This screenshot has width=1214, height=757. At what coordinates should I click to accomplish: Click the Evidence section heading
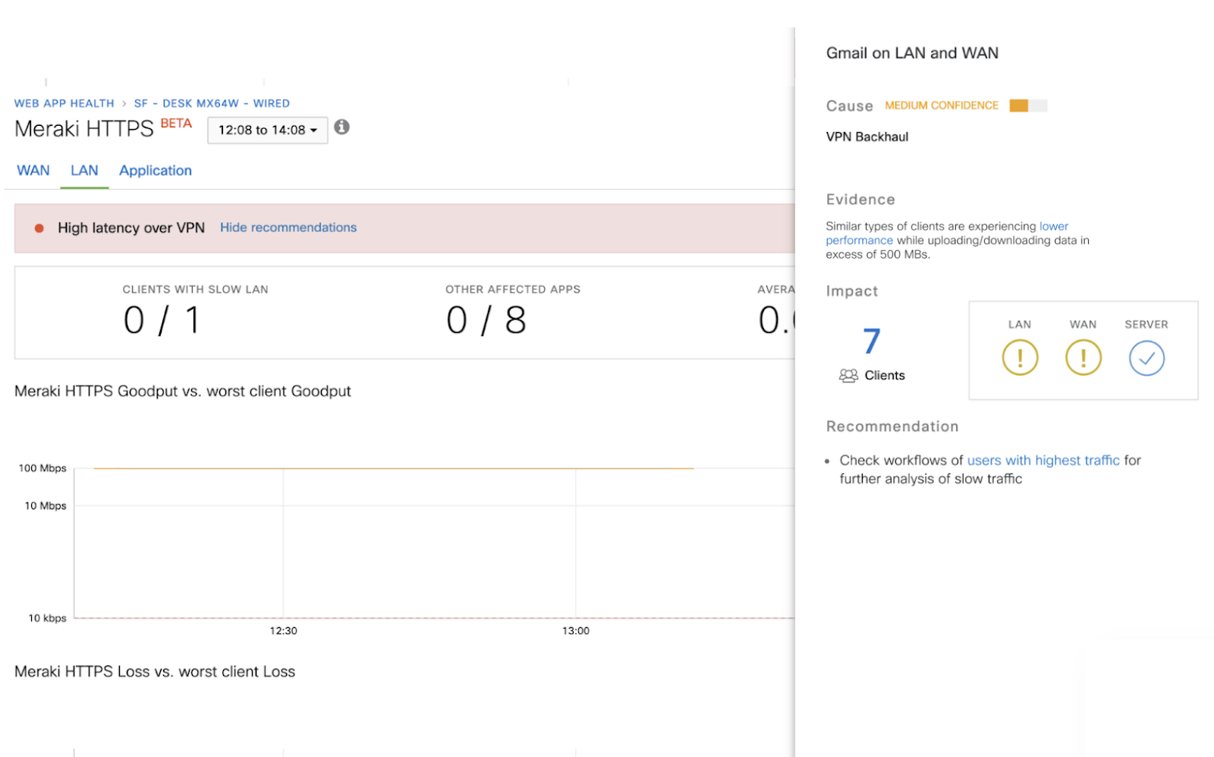(860, 199)
